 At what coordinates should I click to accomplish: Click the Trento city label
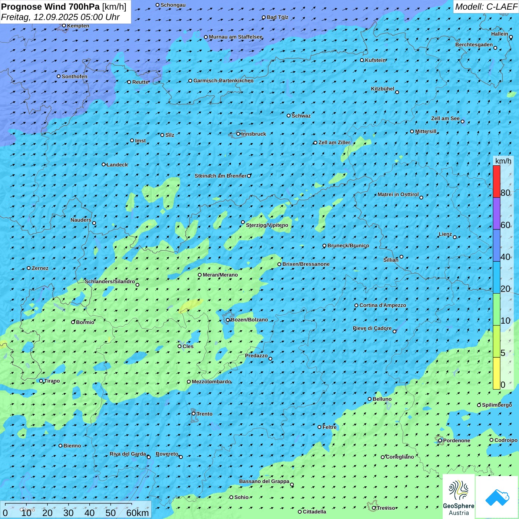point(205,414)
